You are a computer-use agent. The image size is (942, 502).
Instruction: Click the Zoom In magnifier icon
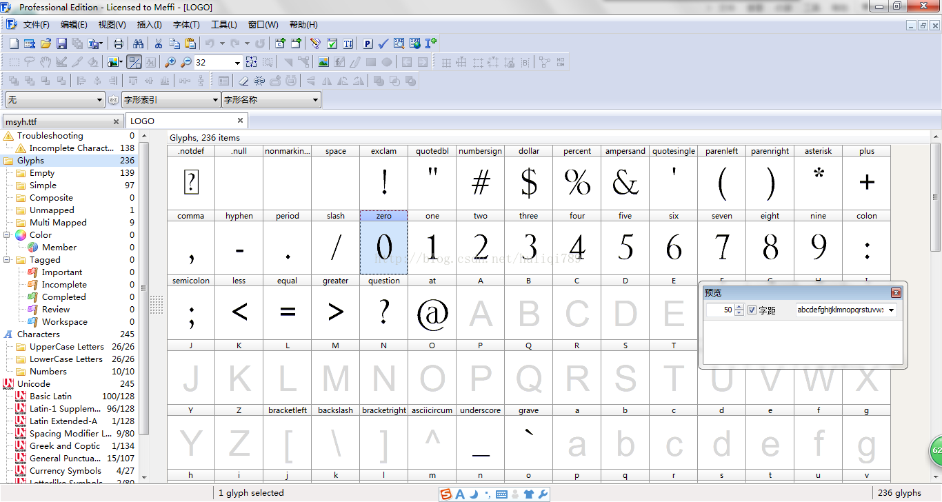coord(170,62)
